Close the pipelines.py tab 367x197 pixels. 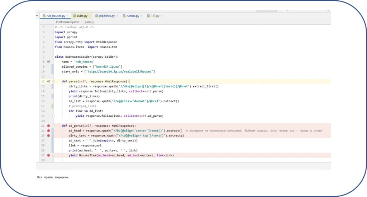coord(118,16)
